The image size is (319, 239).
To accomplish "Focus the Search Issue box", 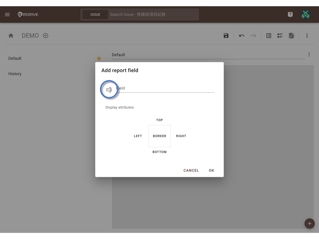I will (x=153, y=15).
